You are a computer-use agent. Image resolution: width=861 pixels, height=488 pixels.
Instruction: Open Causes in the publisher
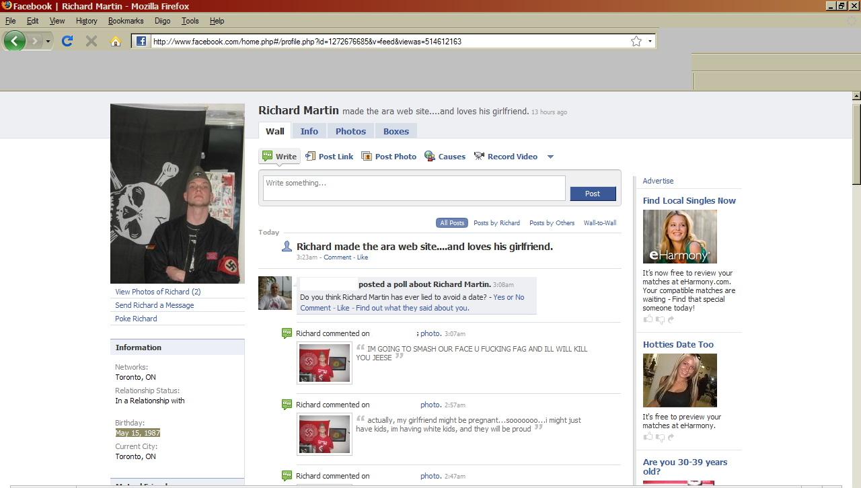coord(445,157)
